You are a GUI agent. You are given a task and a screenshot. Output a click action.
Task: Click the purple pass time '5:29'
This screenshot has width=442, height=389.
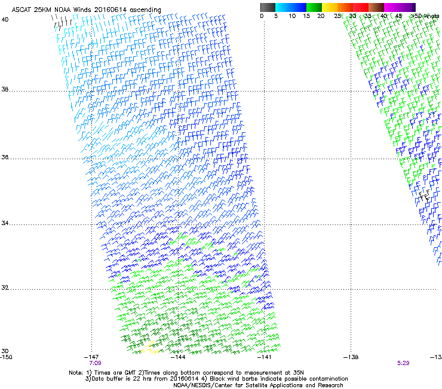point(403,363)
